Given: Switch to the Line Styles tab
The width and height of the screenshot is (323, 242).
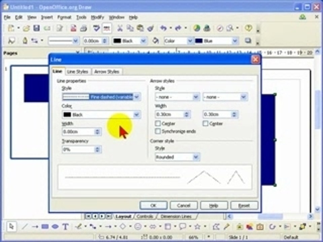Looking at the screenshot, I should point(78,72).
